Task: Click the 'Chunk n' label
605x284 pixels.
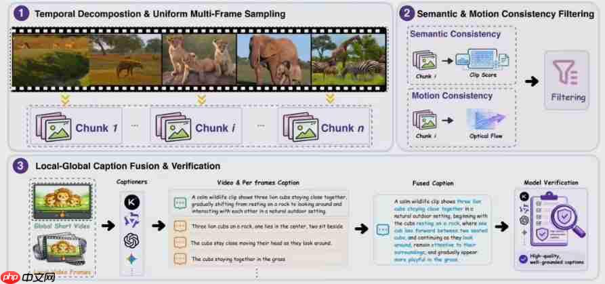Action: tap(342, 127)
